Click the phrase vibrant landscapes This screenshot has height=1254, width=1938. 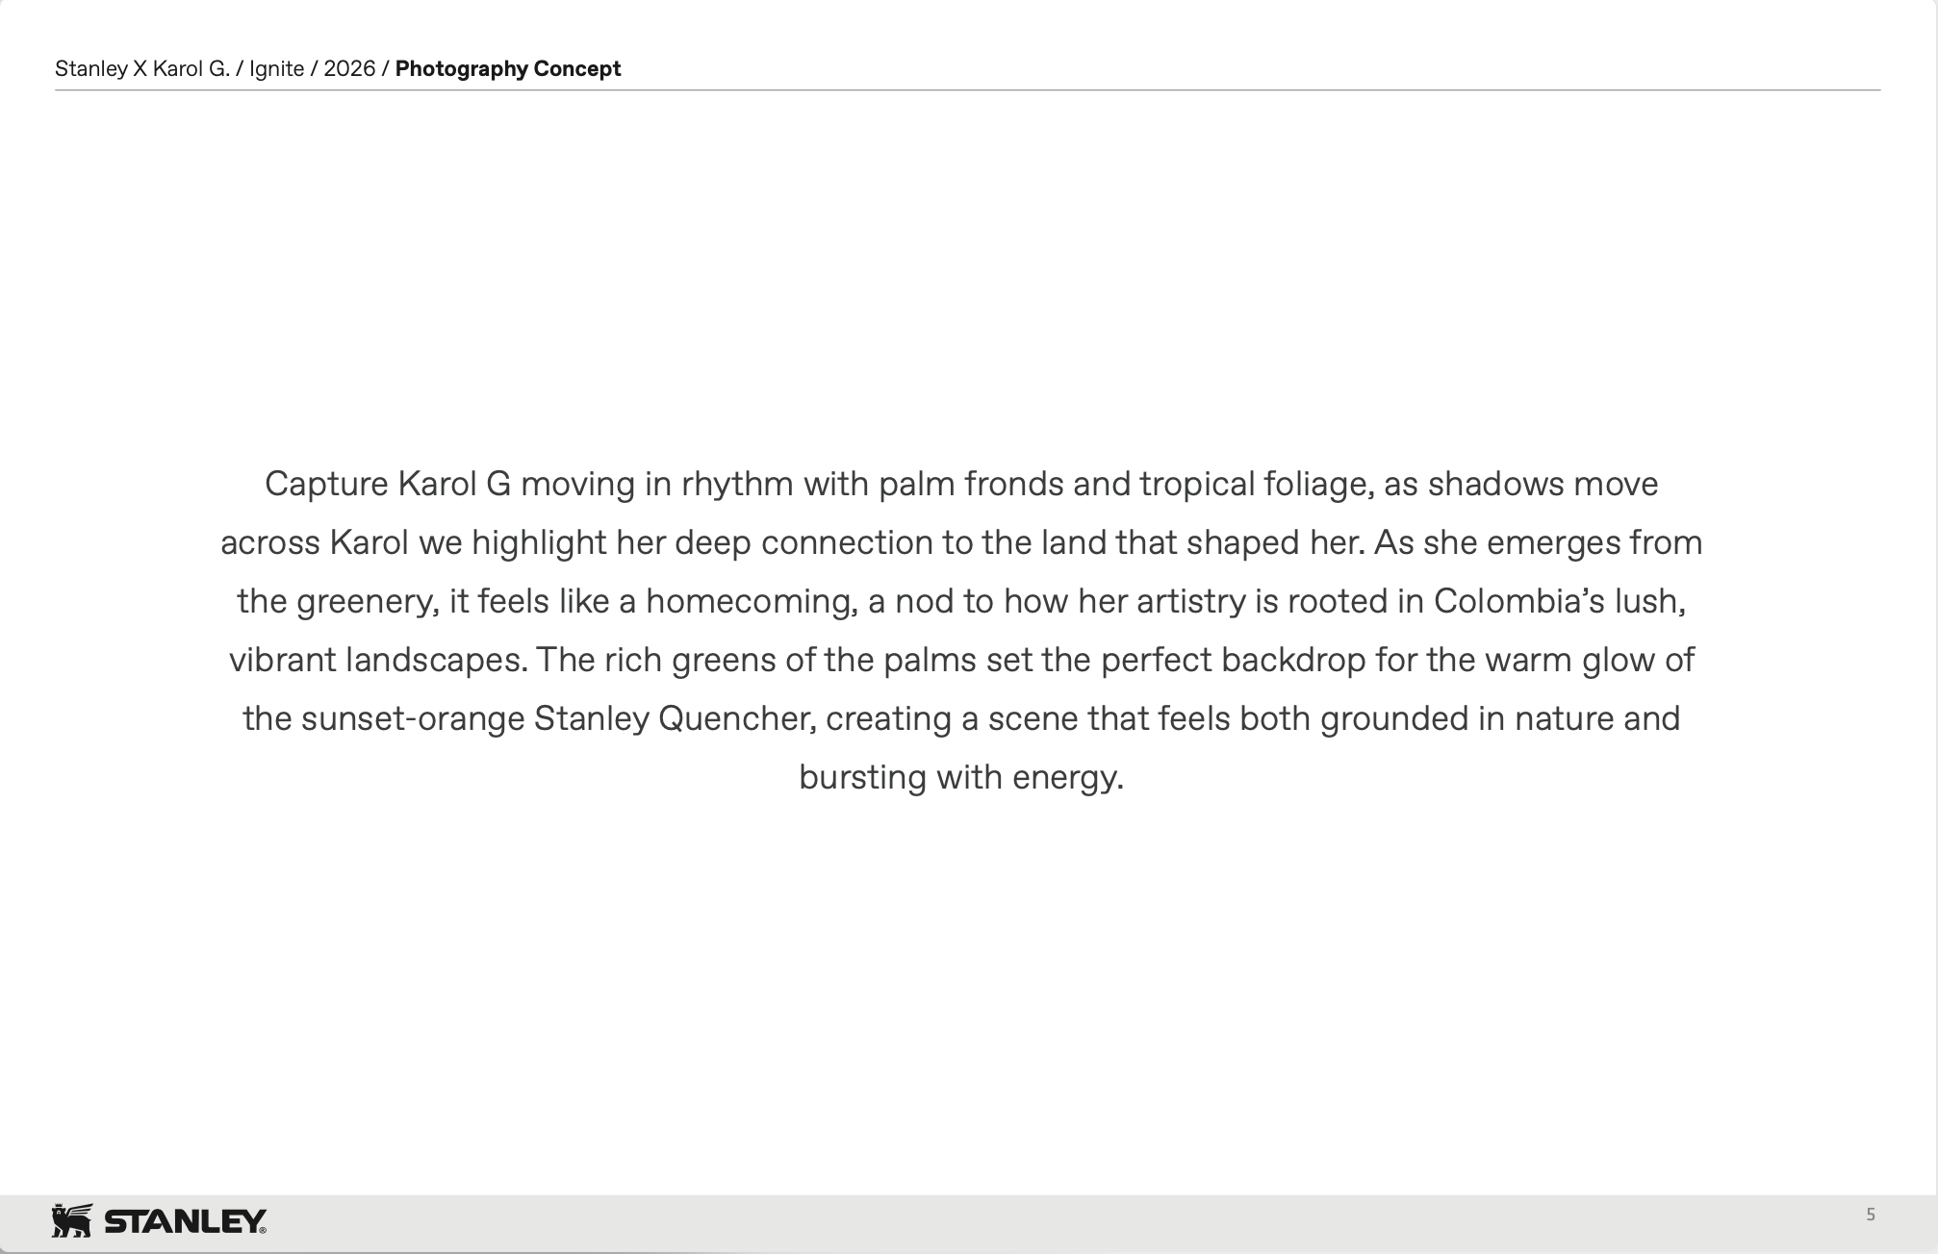pyautogui.click(x=378, y=660)
